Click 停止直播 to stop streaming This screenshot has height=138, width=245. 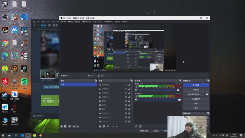[196, 85]
